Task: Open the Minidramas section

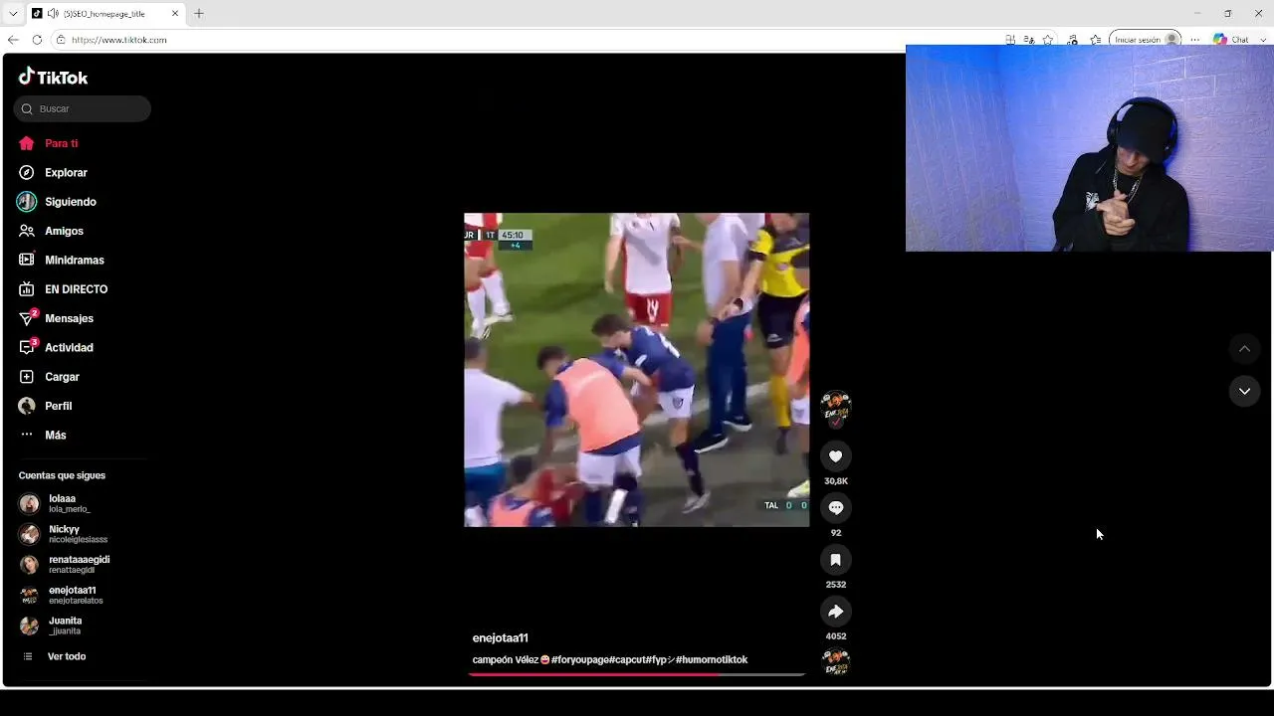Action: pos(61,260)
